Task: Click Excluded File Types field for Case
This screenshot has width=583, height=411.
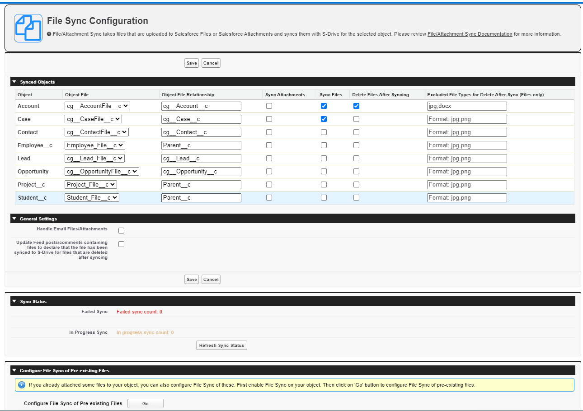Action: coord(467,119)
